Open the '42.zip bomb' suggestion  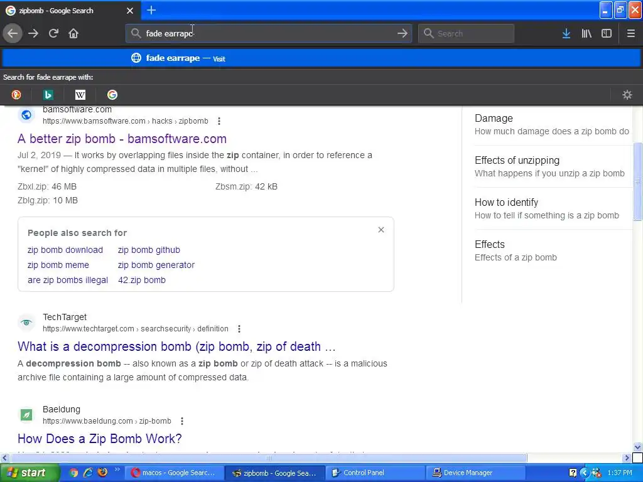(x=142, y=281)
